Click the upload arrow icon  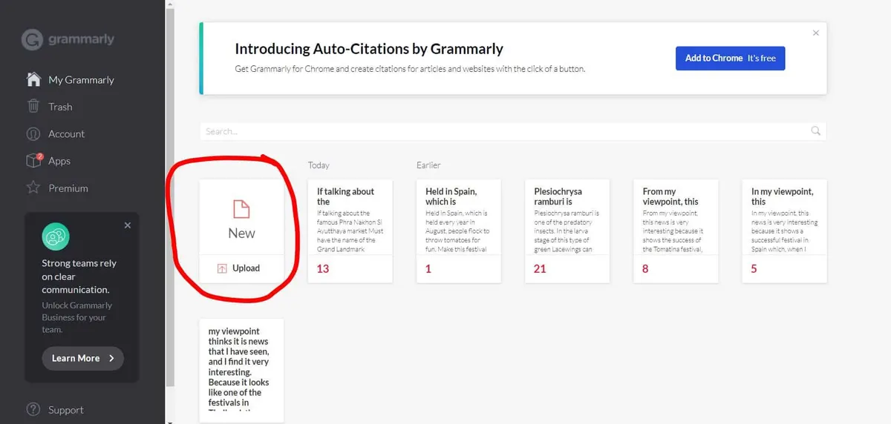tap(222, 268)
